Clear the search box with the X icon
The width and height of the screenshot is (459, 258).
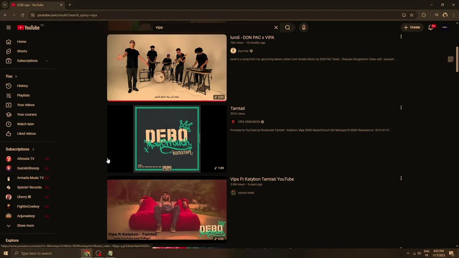pyautogui.click(x=276, y=28)
